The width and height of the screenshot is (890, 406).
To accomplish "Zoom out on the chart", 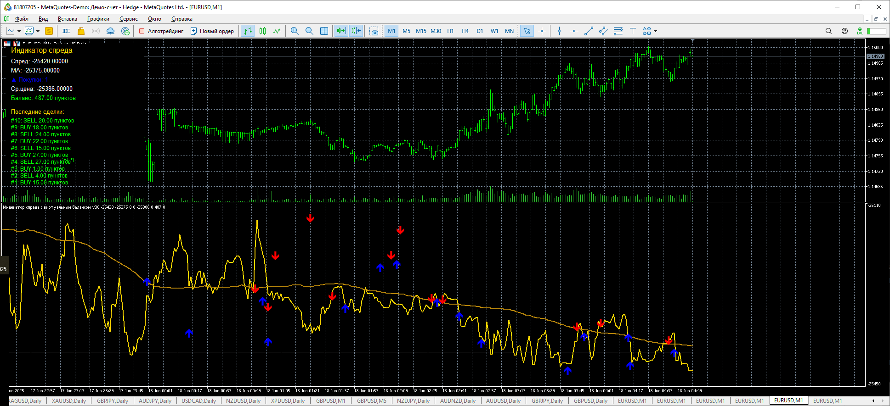I will pyautogui.click(x=309, y=31).
